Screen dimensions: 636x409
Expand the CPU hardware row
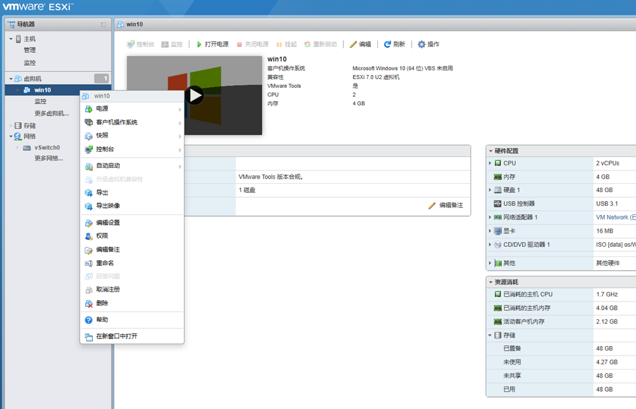490,163
